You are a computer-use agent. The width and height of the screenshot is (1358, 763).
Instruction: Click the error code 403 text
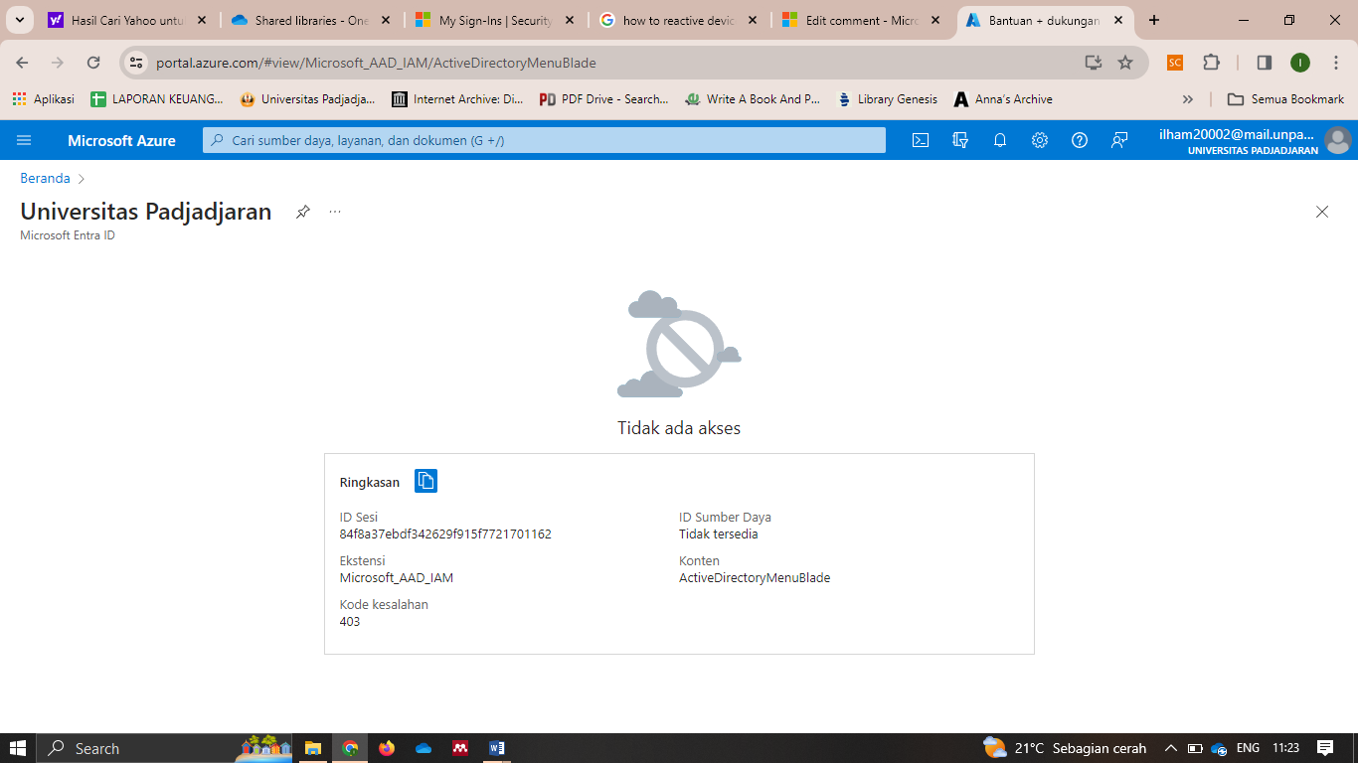click(350, 622)
